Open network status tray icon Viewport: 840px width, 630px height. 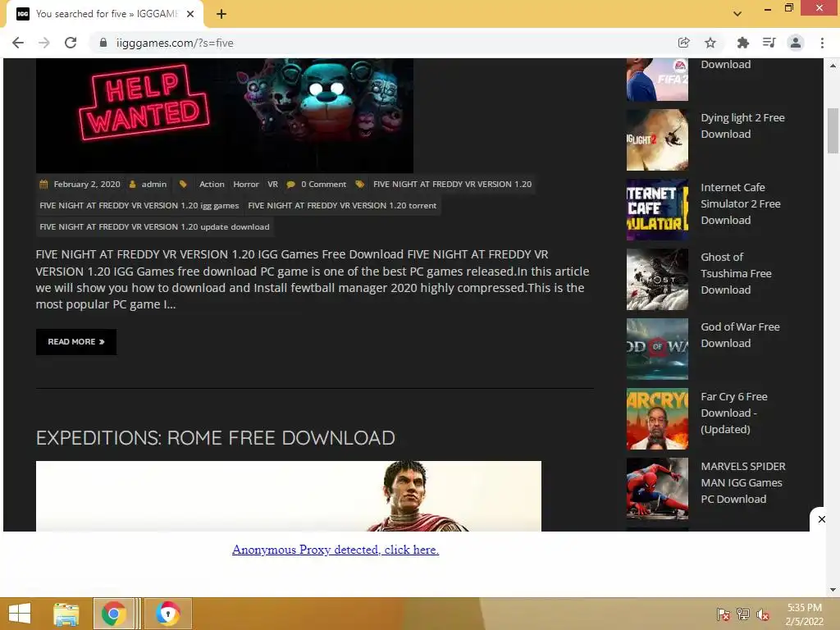coord(743,614)
